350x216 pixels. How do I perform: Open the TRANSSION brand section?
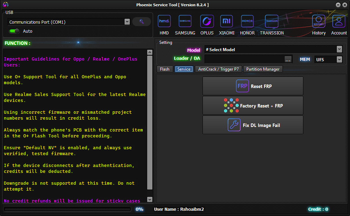[x=272, y=22]
